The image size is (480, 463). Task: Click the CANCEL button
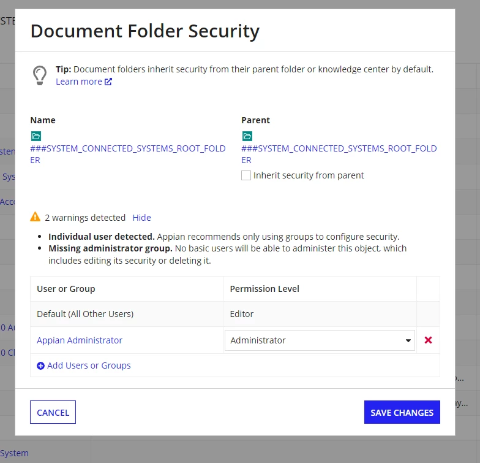pyautogui.click(x=53, y=412)
